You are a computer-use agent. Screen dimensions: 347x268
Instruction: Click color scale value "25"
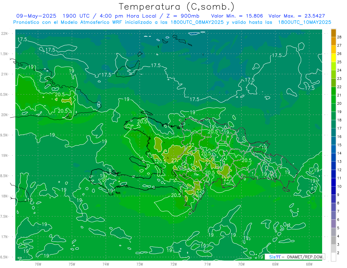pos(339,62)
